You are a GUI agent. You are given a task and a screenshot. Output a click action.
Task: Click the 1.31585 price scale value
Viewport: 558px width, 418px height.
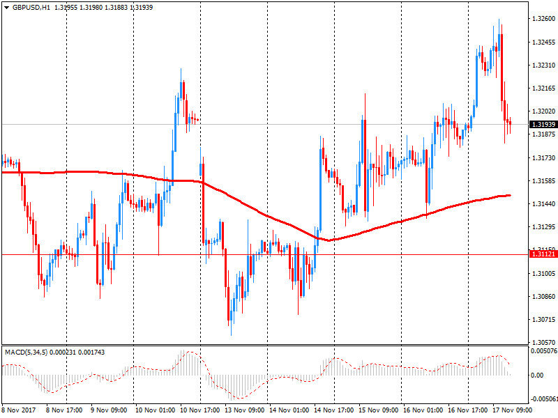pos(543,181)
